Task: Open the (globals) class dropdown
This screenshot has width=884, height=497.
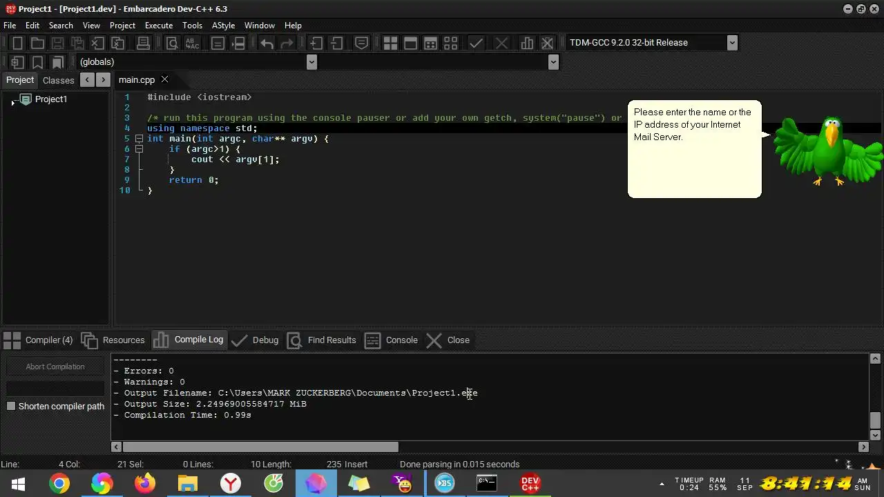Action: (x=311, y=62)
